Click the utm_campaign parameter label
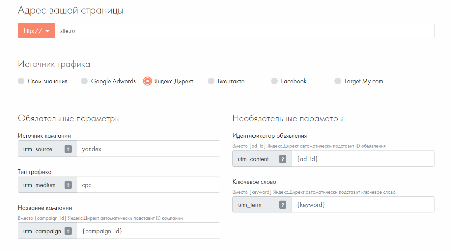 click(42, 231)
